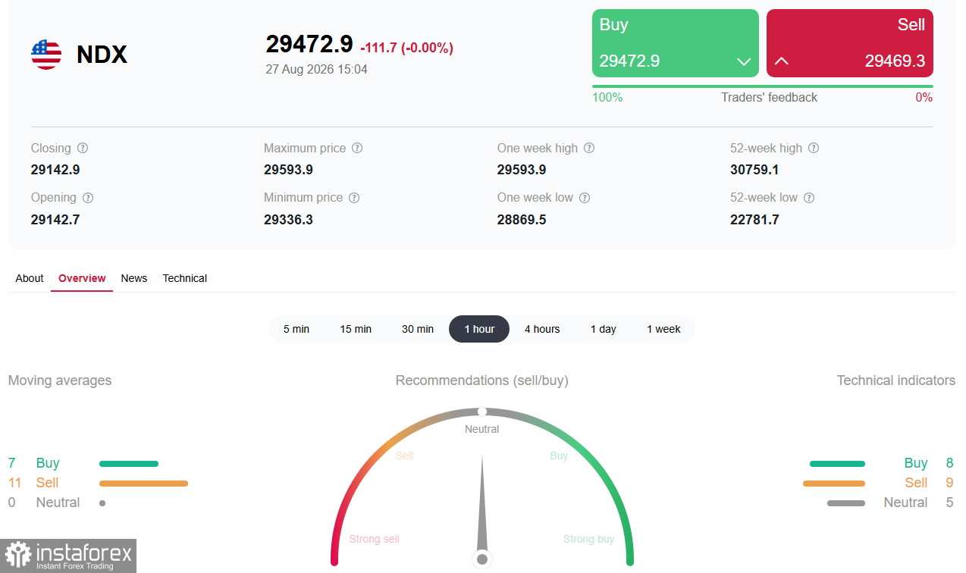Screen dimensions: 966x573
Task: Click the Traders' feedback progress bar
Action: (763, 86)
